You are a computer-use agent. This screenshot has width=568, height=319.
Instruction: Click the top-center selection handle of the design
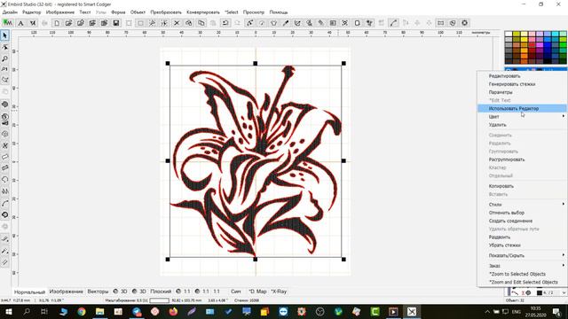(x=256, y=63)
